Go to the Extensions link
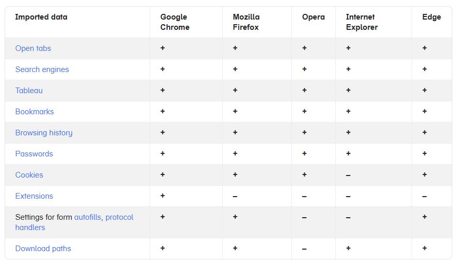Screen dimensions: 459x263 34,196
